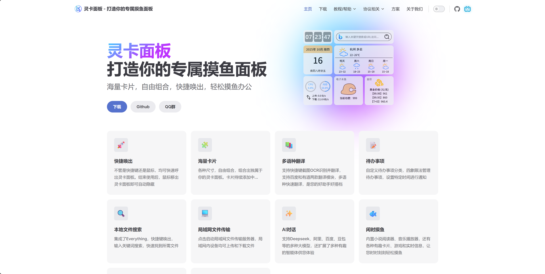Click the magnifier icon above 本地文件搜索
The width and height of the screenshot is (545, 274).
121,213
